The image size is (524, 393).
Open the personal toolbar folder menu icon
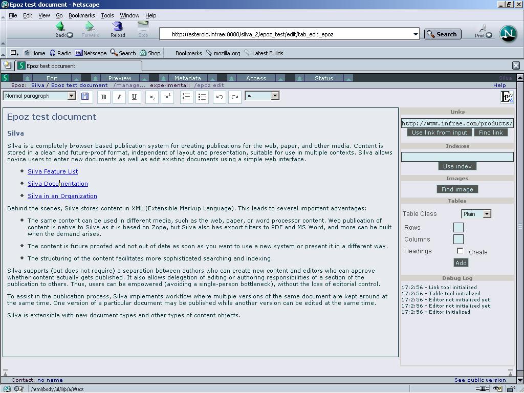[x=14, y=53]
